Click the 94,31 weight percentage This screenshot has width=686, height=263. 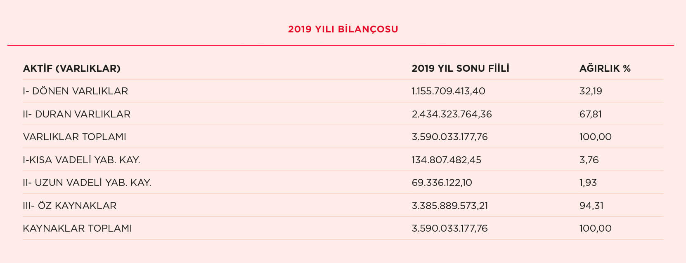(x=591, y=206)
